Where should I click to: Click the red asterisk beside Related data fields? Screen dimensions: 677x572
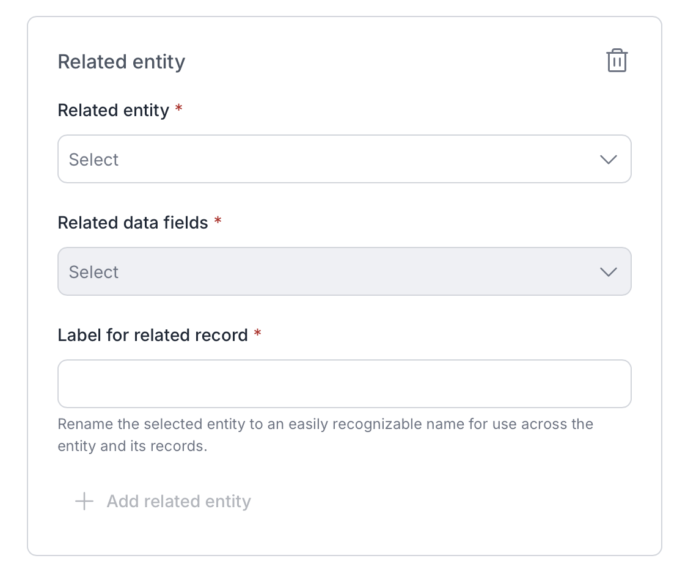[218, 222]
